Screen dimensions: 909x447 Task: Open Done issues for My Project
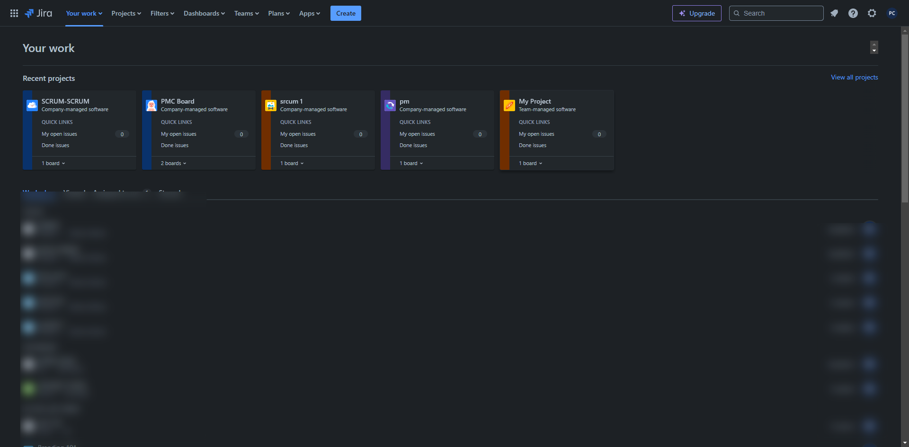point(533,145)
